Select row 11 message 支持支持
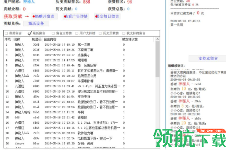The image size is (226, 150). point(80,97)
